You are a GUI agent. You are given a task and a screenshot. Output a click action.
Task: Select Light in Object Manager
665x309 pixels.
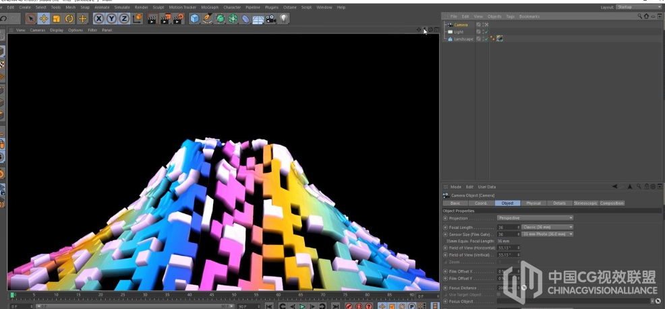click(x=459, y=32)
